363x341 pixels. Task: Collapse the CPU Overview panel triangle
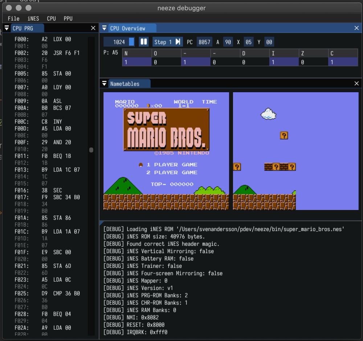(x=105, y=28)
